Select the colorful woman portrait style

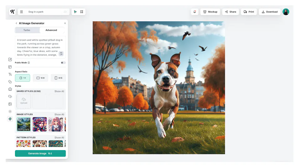40,124
